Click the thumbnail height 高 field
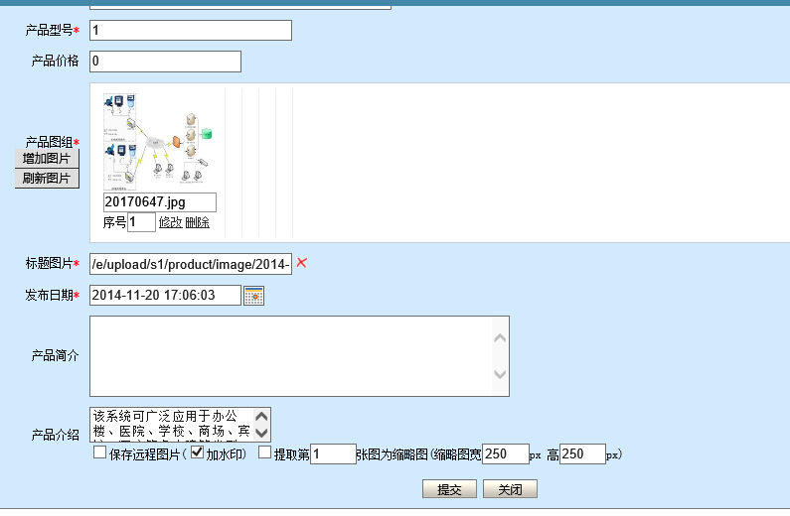 (581, 454)
